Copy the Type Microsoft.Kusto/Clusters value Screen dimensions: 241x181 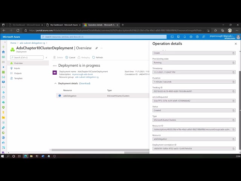[x=233, y=120]
